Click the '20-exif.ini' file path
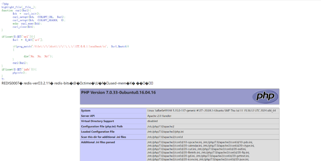 click(222, 149)
